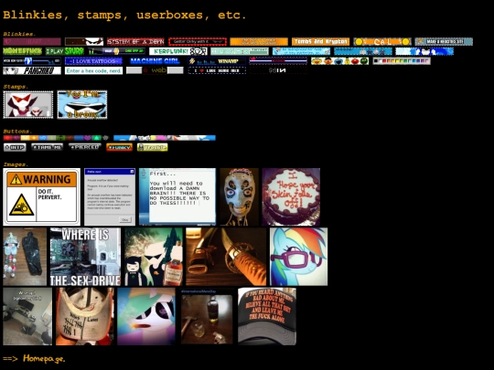The image size is (494, 370).
Task: Open the katana sword photo
Action: 226,257
